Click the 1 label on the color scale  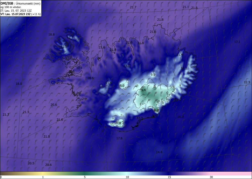(43, 177)
